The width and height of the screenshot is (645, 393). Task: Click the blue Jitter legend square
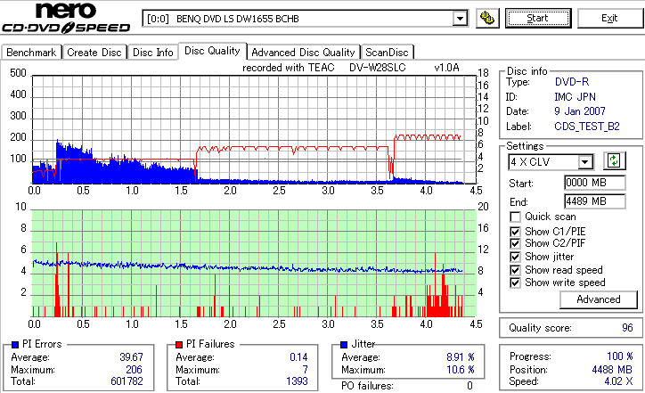click(344, 345)
